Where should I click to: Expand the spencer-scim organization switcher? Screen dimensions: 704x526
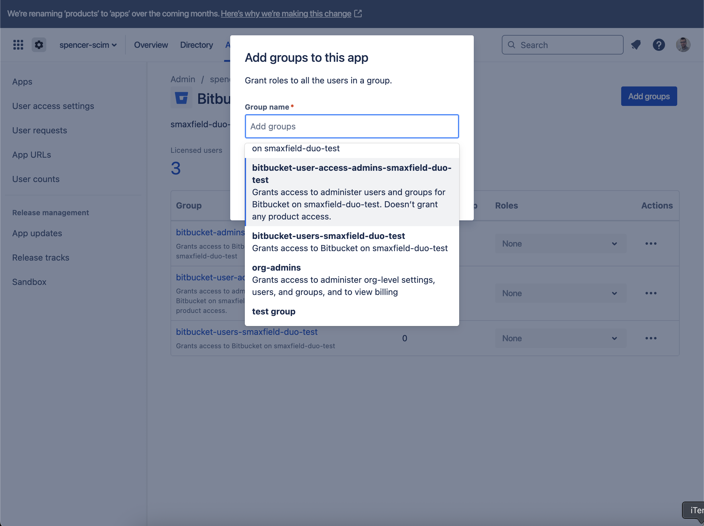point(88,45)
